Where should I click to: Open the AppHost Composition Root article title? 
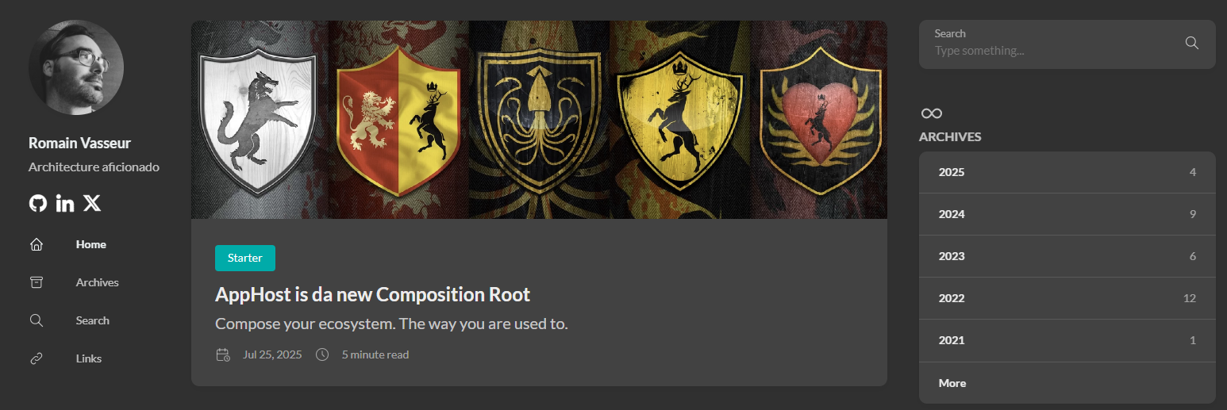[x=372, y=295]
